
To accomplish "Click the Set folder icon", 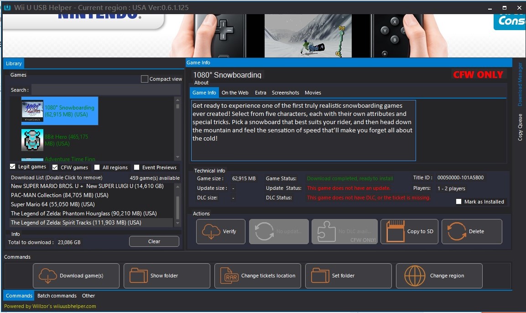I will click(x=320, y=276).
